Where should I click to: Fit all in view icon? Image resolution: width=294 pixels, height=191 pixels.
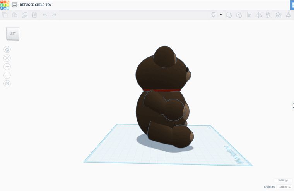coord(7,58)
